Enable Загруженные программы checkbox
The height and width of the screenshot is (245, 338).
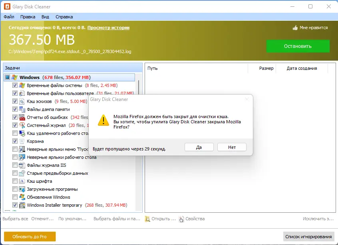tap(15, 189)
